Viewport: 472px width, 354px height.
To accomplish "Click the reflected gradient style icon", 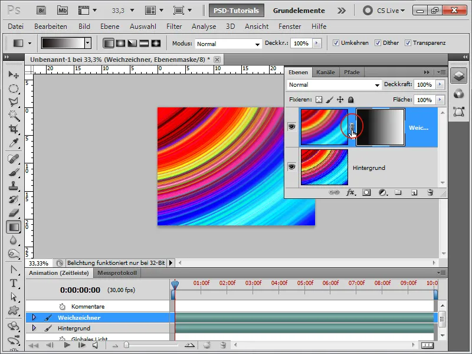I will coord(144,43).
